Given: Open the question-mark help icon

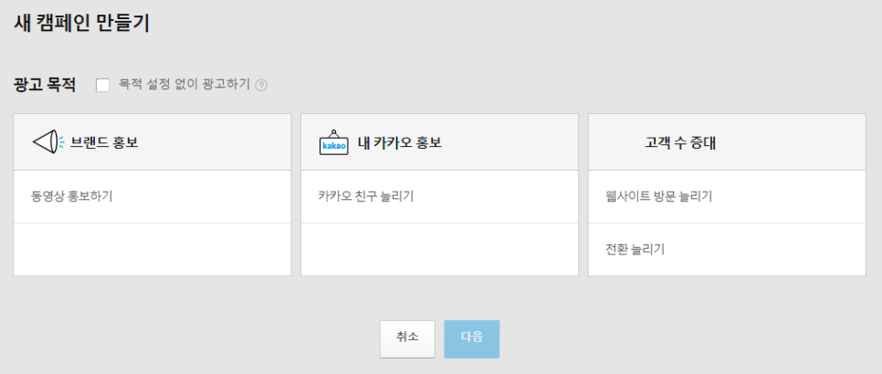Looking at the screenshot, I should tap(261, 86).
